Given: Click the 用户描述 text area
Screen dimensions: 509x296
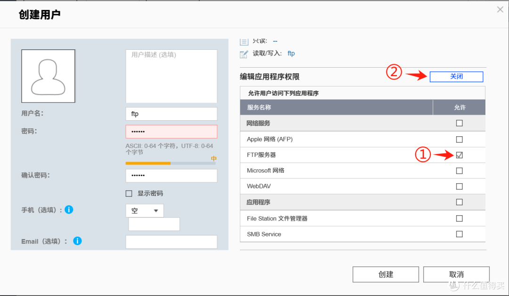Looking at the screenshot, I should [172, 76].
